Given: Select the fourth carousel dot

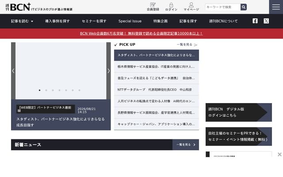Looking at the screenshot, I should click(x=59, y=90).
